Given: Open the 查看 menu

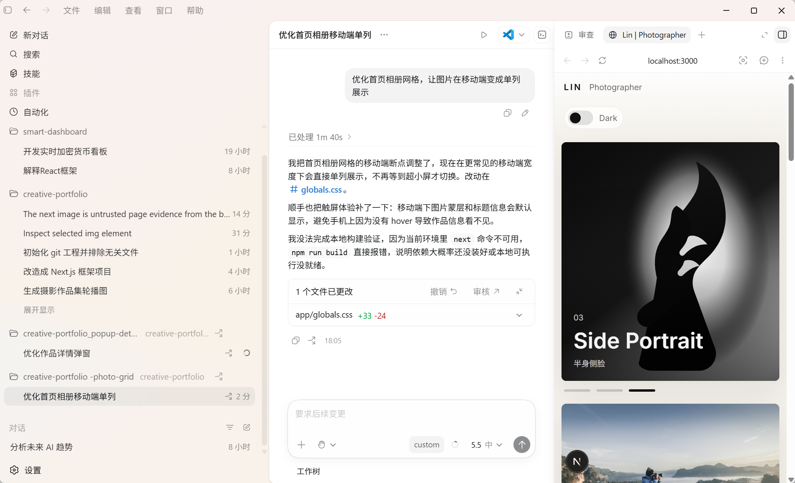Looking at the screenshot, I should click(x=133, y=10).
